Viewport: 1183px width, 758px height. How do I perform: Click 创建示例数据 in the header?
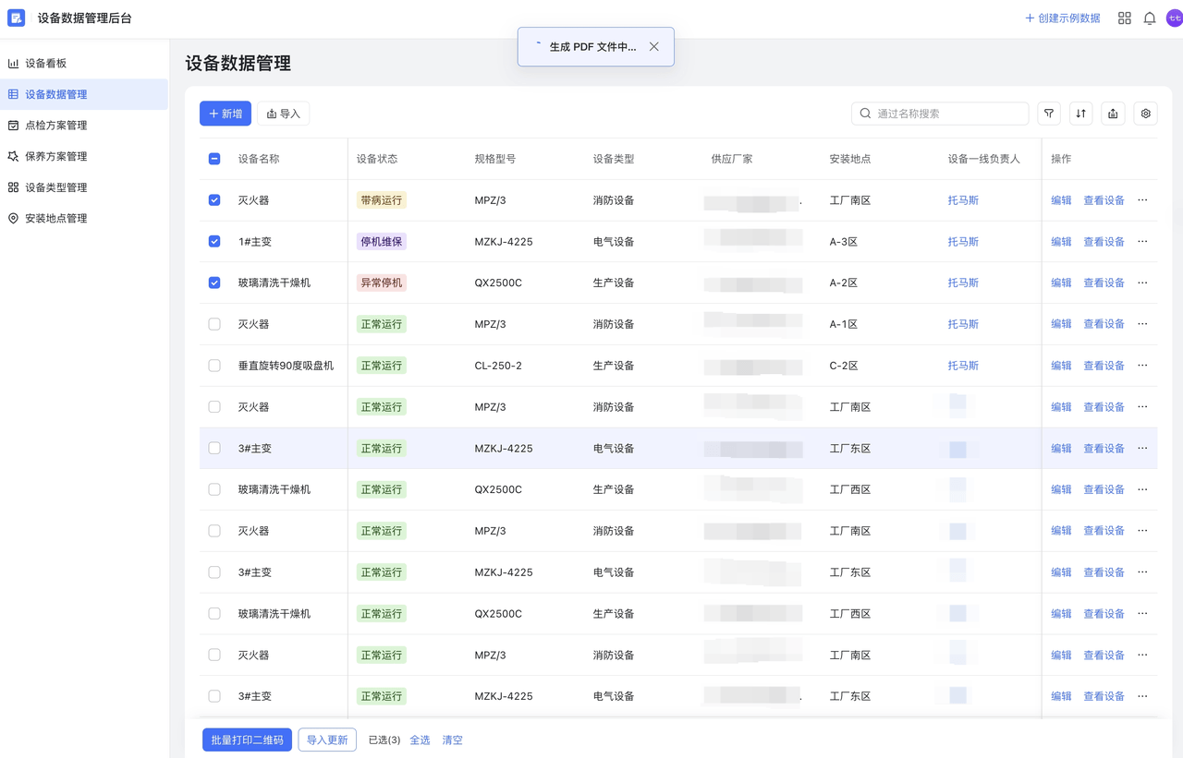(x=1062, y=18)
